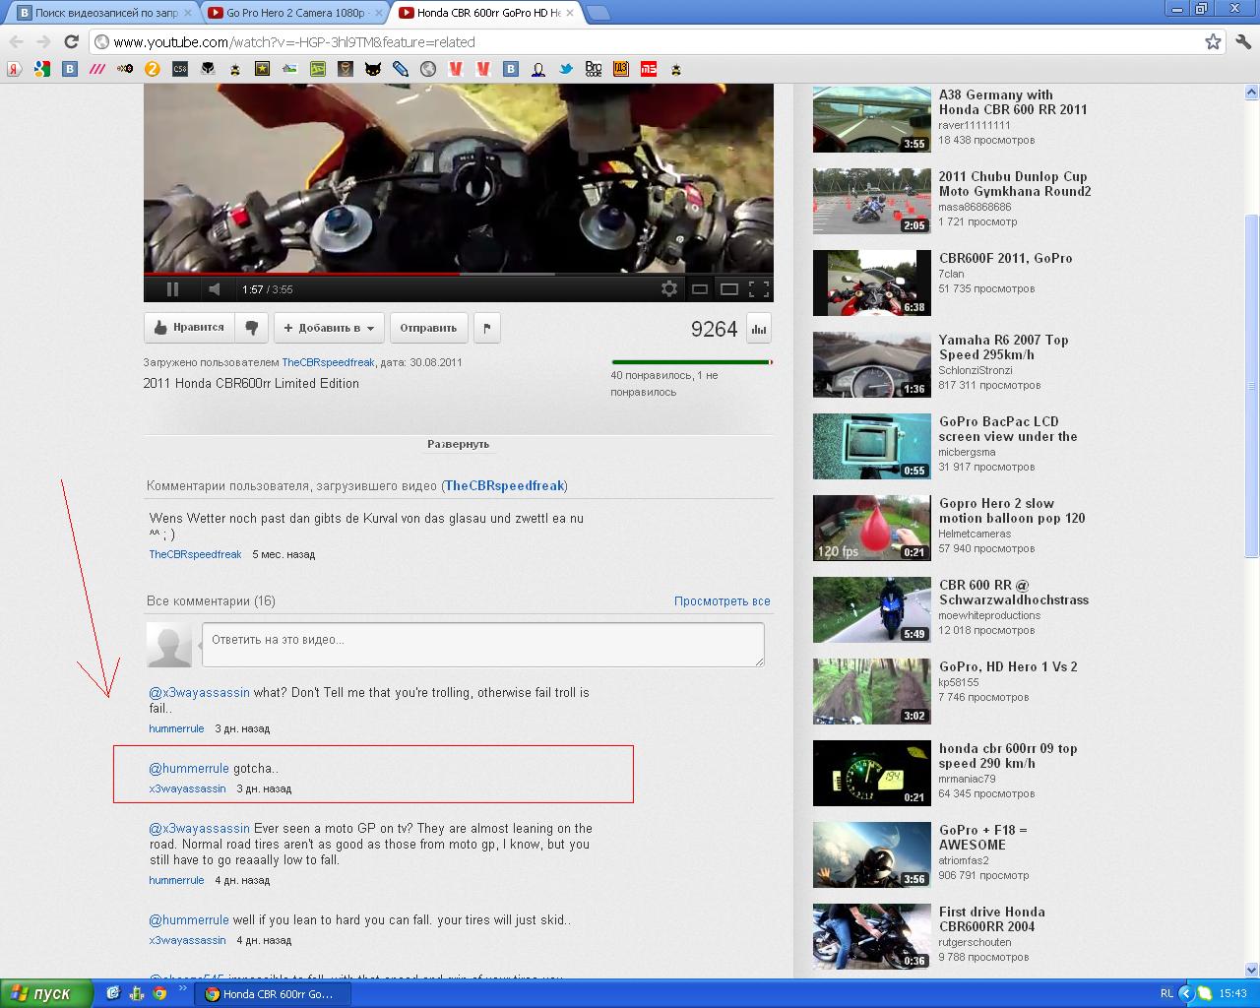1260x1008 pixels.
Task: Open 2011 Chubu Dunlop Cup video title
Action: point(1015,184)
